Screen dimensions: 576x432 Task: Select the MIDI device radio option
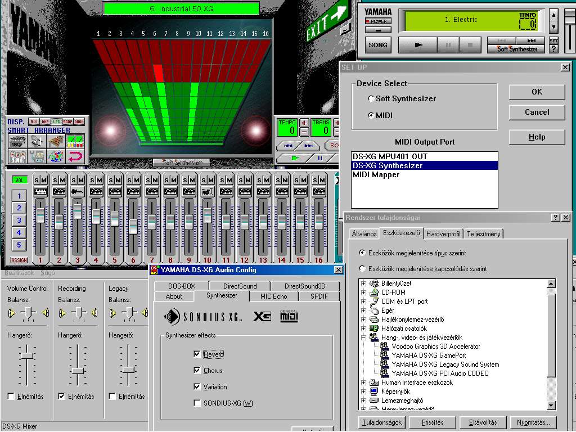point(380,115)
